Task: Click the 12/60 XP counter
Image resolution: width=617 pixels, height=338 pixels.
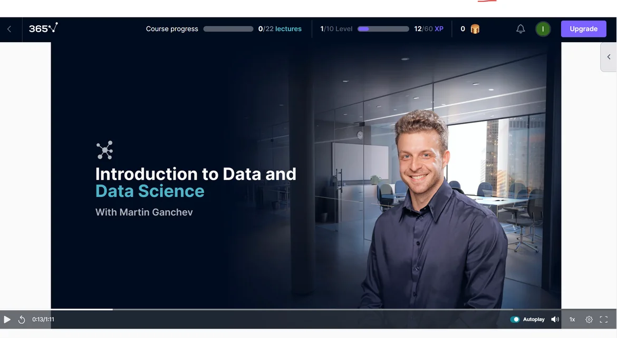Action: [429, 29]
